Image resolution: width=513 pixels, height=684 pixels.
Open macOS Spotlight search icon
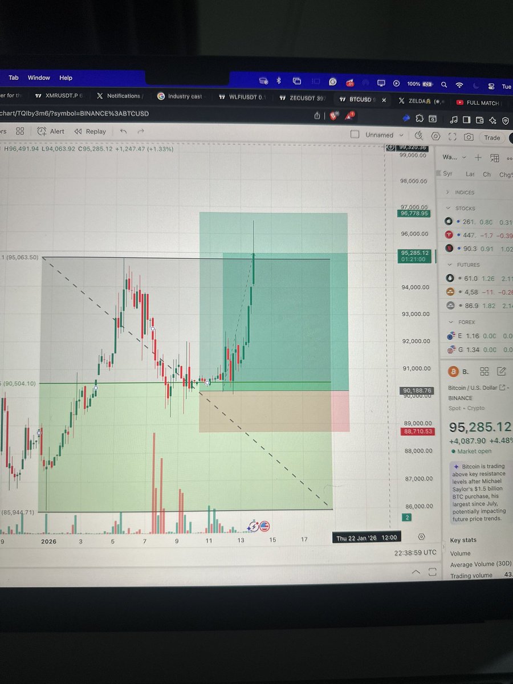pos(444,84)
